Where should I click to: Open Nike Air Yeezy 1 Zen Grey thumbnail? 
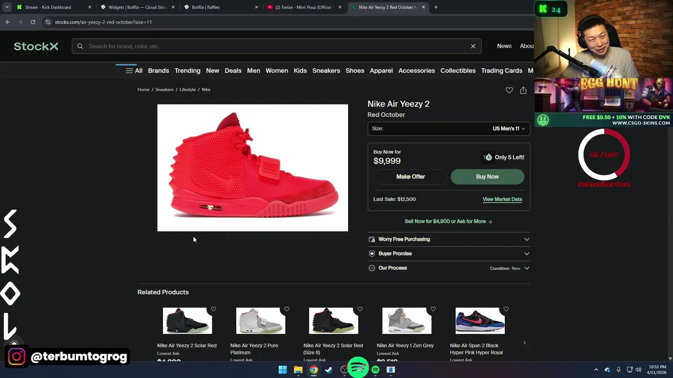[x=407, y=321]
